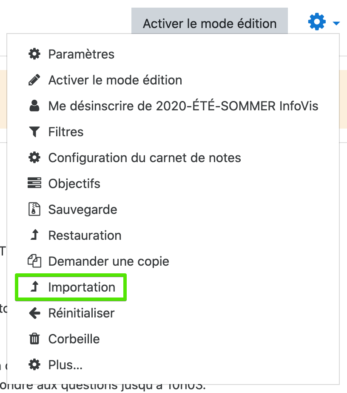
Task: Select Me désinscrire de 2020-ÉTÉ-SOMMER InfoVis
Action: coord(183,106)
